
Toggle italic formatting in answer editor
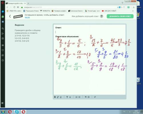click(58, 97)
